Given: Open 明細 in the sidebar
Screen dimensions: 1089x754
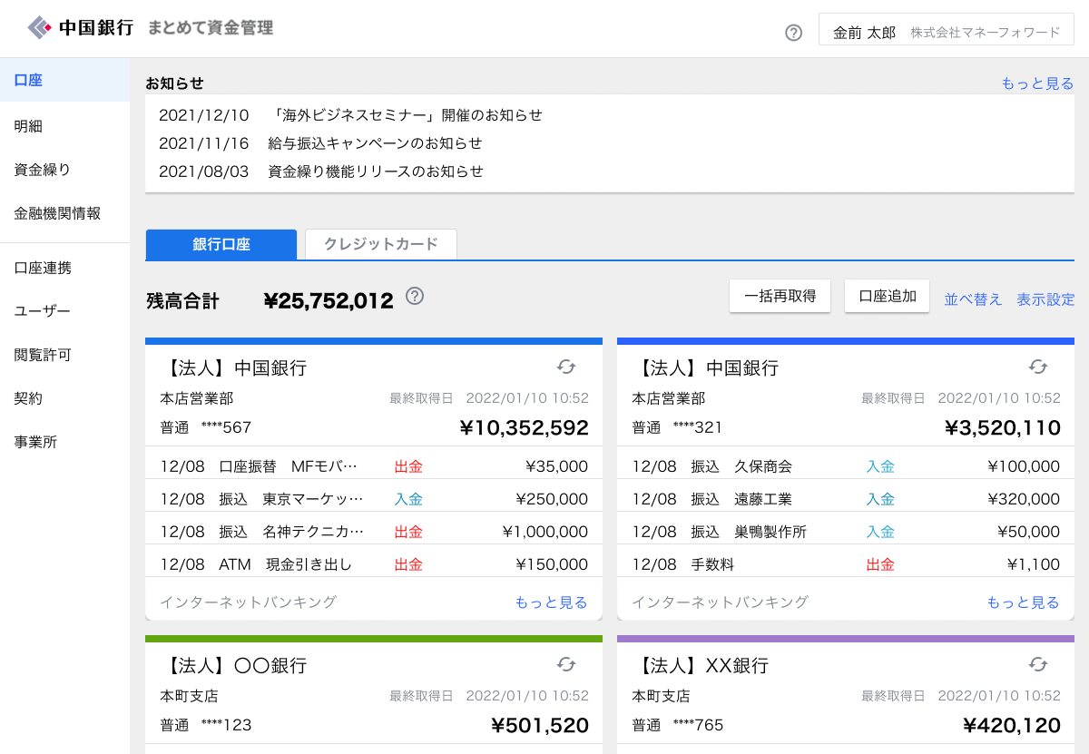Looking at the screenshot, I should [29, 126].
